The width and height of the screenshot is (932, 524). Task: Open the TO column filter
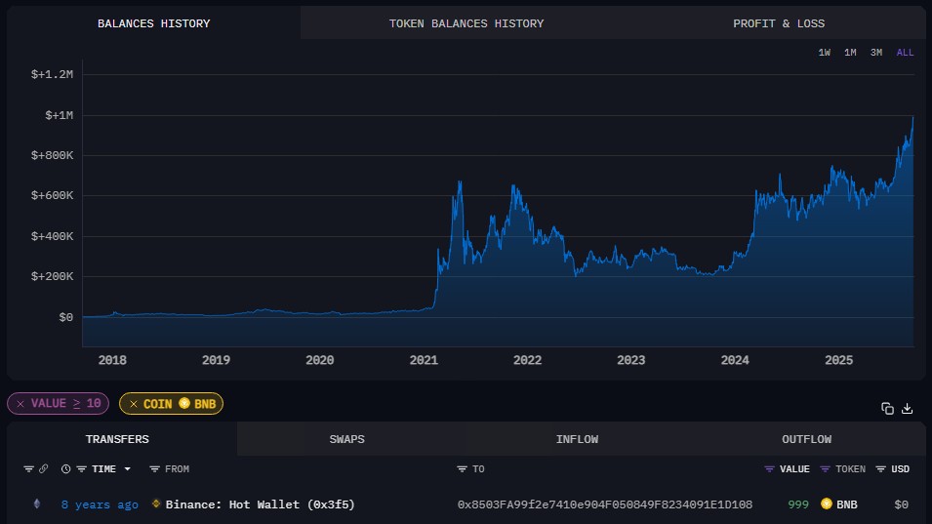pos(462,468)
